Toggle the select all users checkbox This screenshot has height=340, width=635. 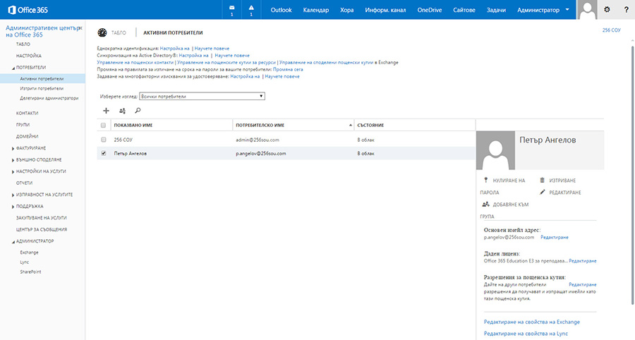[103, 125]
